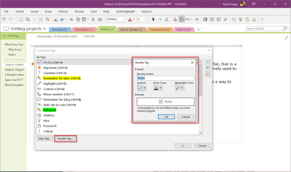Click OK in Modify Tag dialog
The width and height of the screenshot is (291, 172).
(x=166, y=117)
